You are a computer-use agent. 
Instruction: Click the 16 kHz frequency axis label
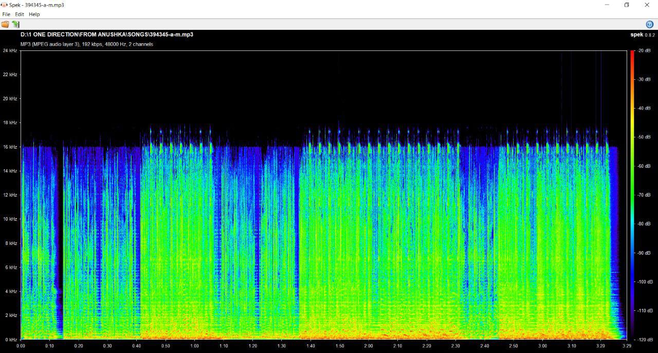pyautogui.click(x=10, y=147)
